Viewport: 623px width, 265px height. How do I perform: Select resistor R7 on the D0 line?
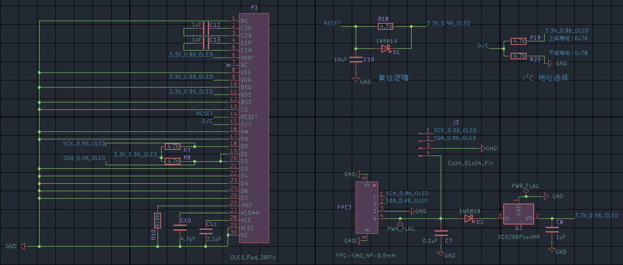173,146
